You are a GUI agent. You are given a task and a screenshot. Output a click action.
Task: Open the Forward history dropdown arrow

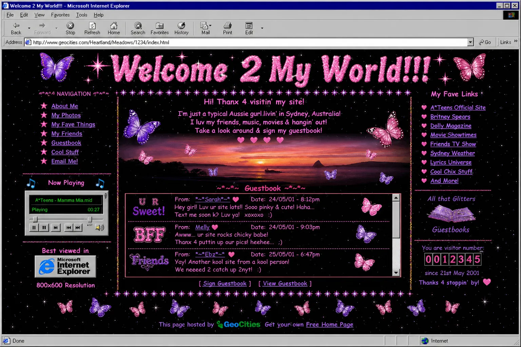click(56, 28)
